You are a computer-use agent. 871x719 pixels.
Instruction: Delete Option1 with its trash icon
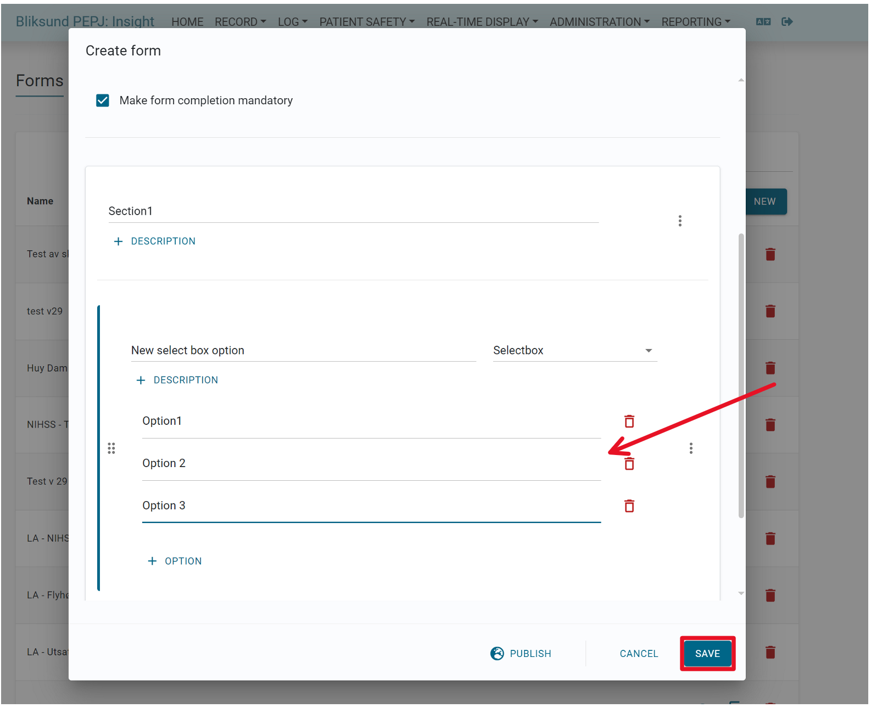coord(629,421)
